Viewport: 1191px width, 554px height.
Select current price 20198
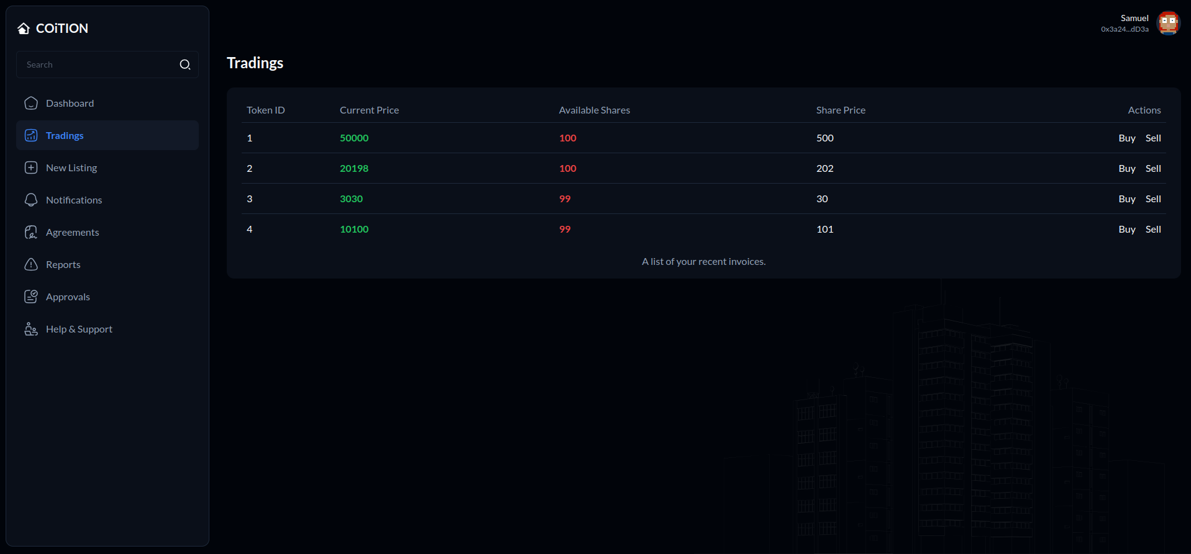(x=354, y=168)
